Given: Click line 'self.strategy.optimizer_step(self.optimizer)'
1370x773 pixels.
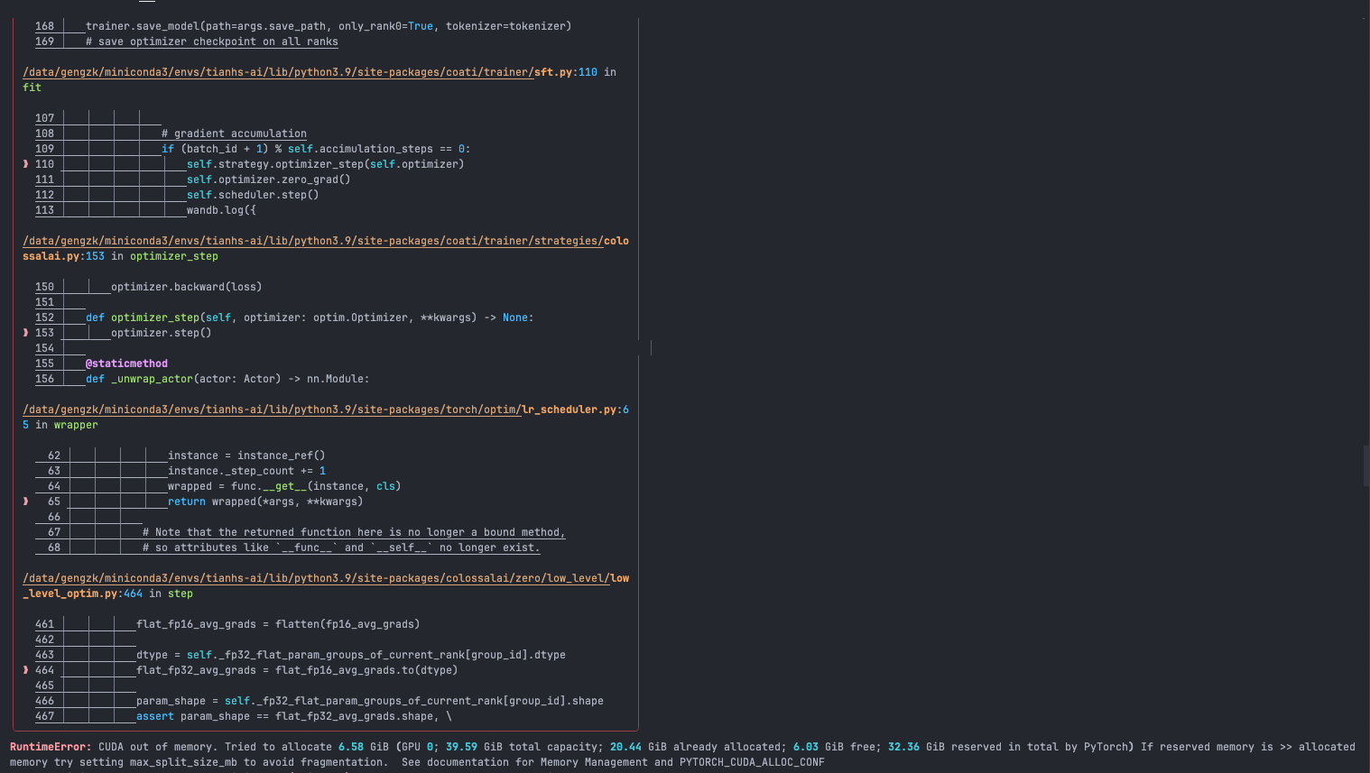Looking at the screenshot, I should tap(325, 164).
